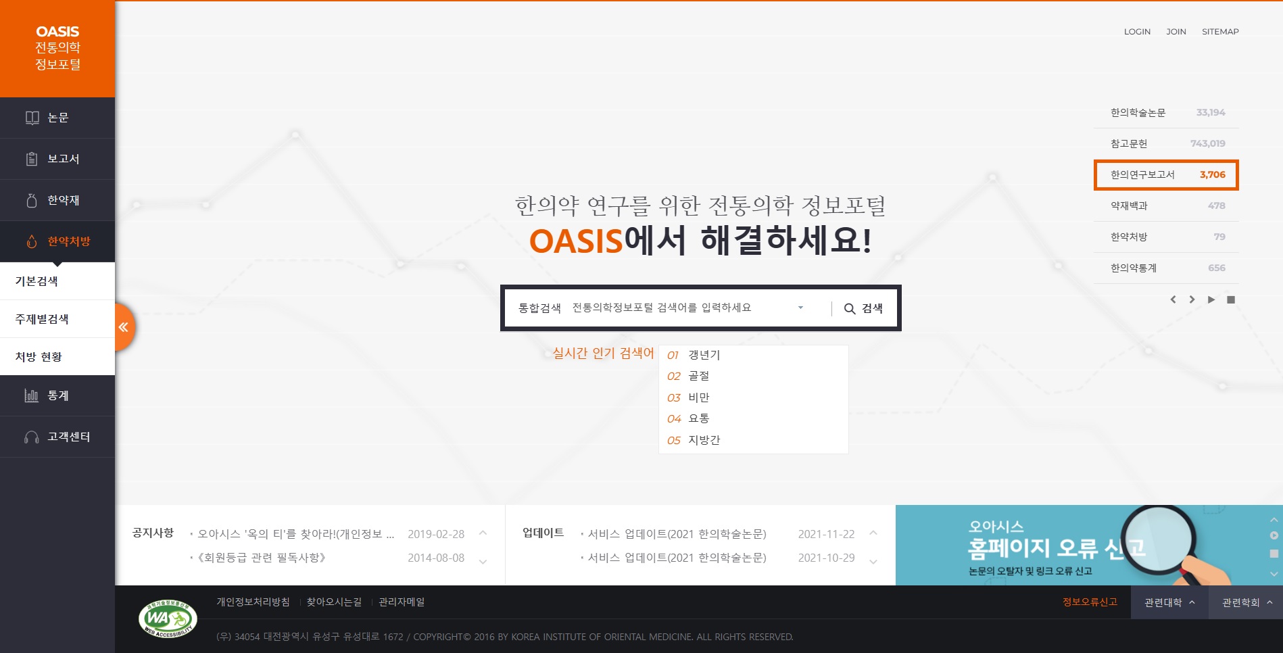Viewport: 1283px width, 653px height.
Task: Click the bar chart icon beside 통계
Action: coord(32,395)
